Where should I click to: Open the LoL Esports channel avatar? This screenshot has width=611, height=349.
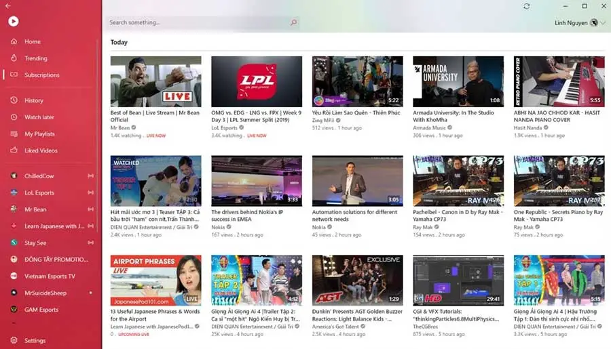(14, 192)
